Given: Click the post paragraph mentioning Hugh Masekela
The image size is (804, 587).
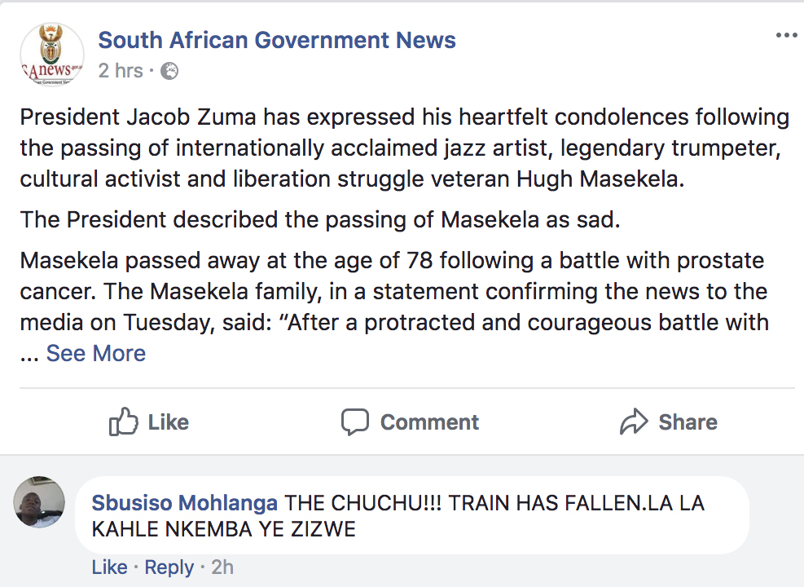Looking at the screenshot, I should 405,148.
